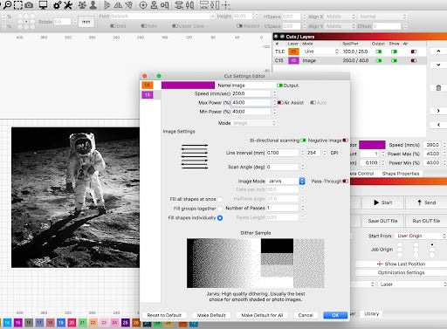Open the Normal text style dropdown
Screen dimensions: 447x329
382,17
